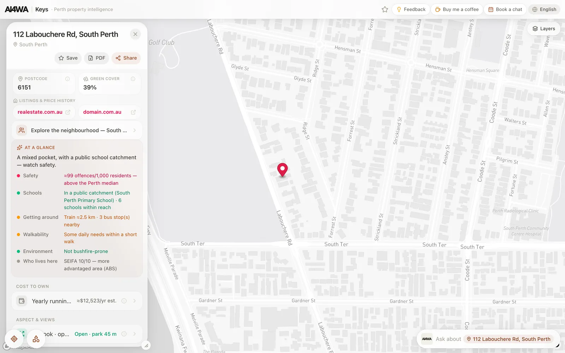Viewport: 565px width, 353px height.
Task: Open the English language selector
Action: 544,10
